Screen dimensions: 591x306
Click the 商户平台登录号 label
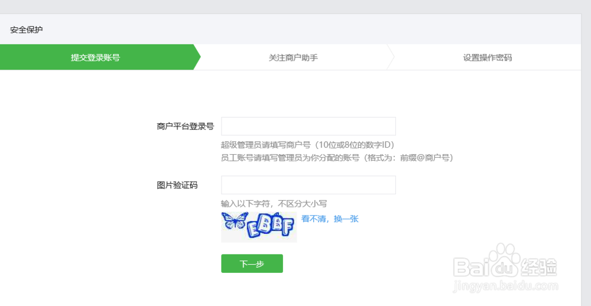point(186,126)
